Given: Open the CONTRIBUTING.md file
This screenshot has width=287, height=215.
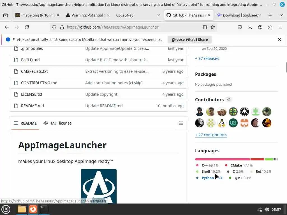Looking at the screenshot, I should [39, 83].
